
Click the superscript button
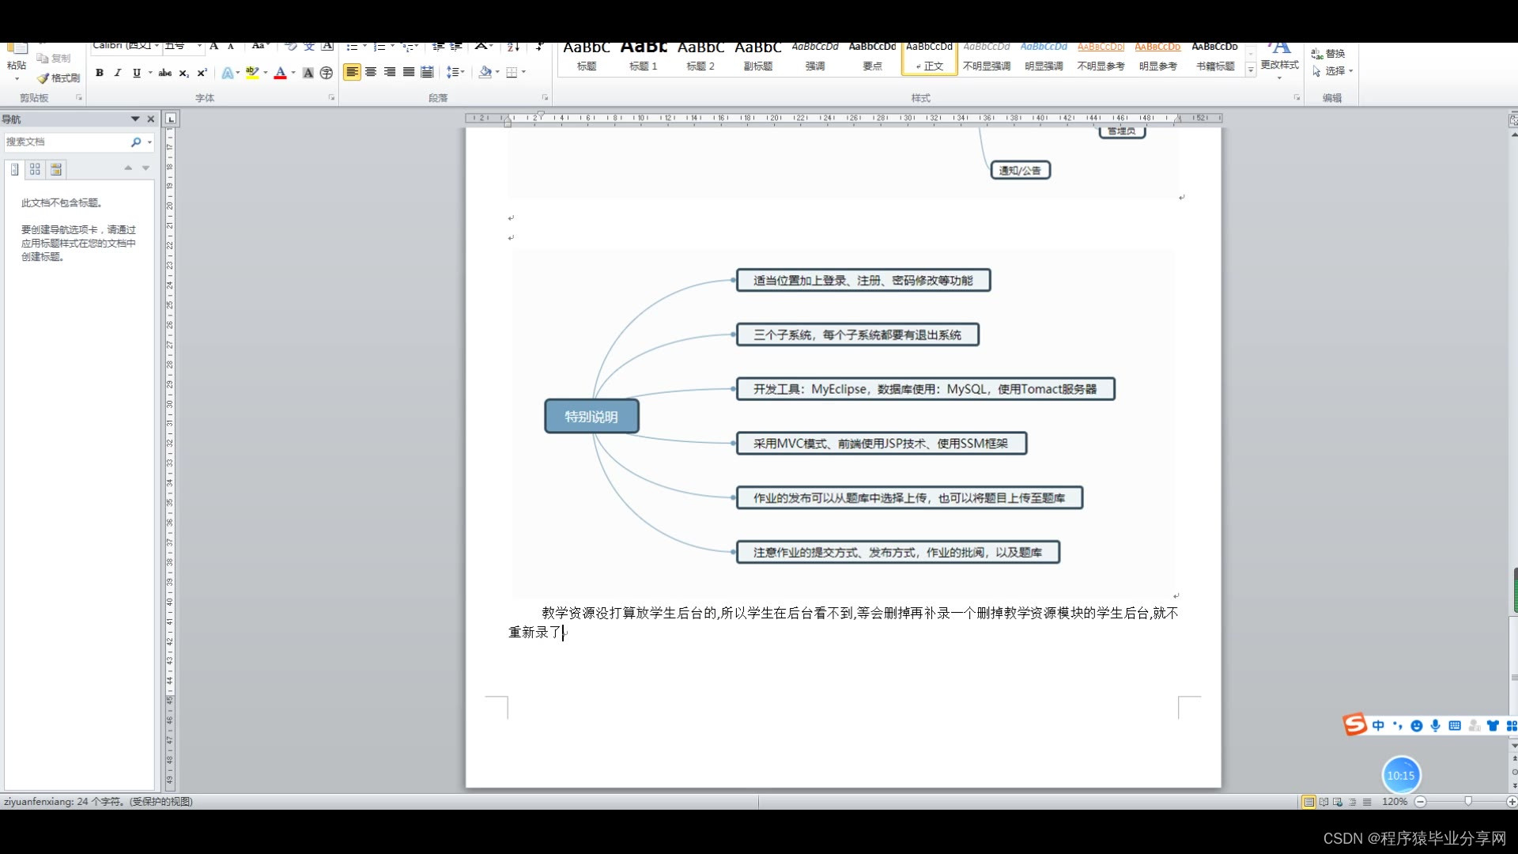[x=202, y=73]
